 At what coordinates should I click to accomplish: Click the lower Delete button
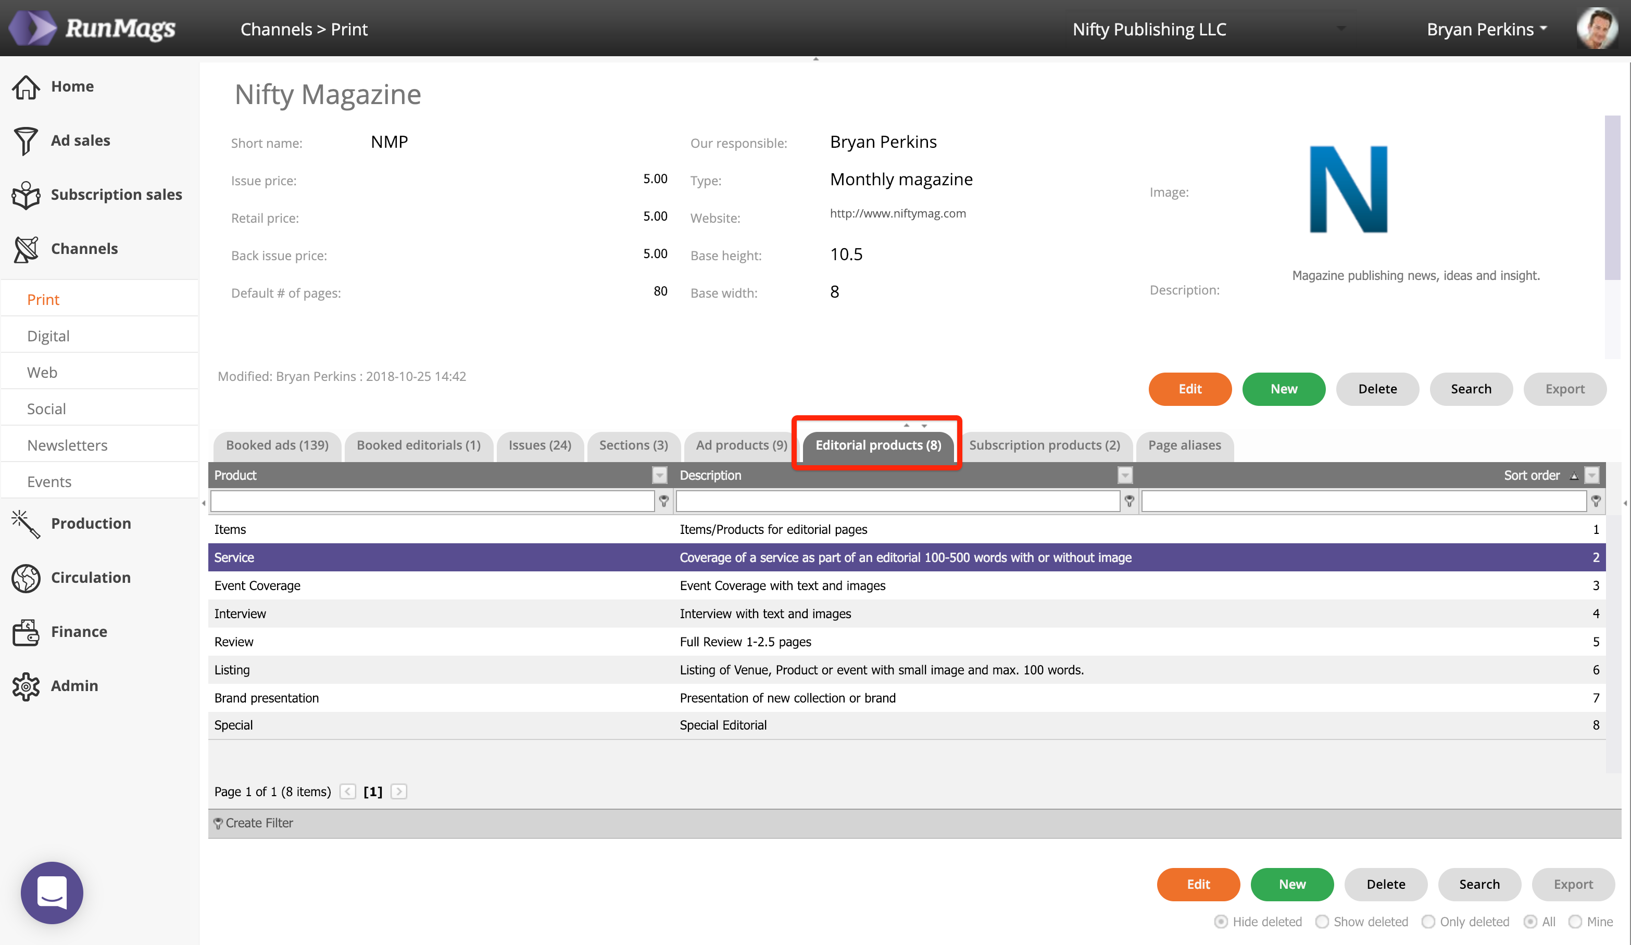tap(1386, 884)
